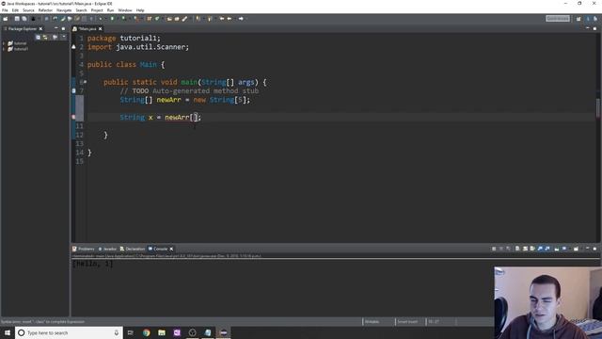Switch to the Javadoc tab
The height and width of the screenshot is (339, 602).
[107, 249]
